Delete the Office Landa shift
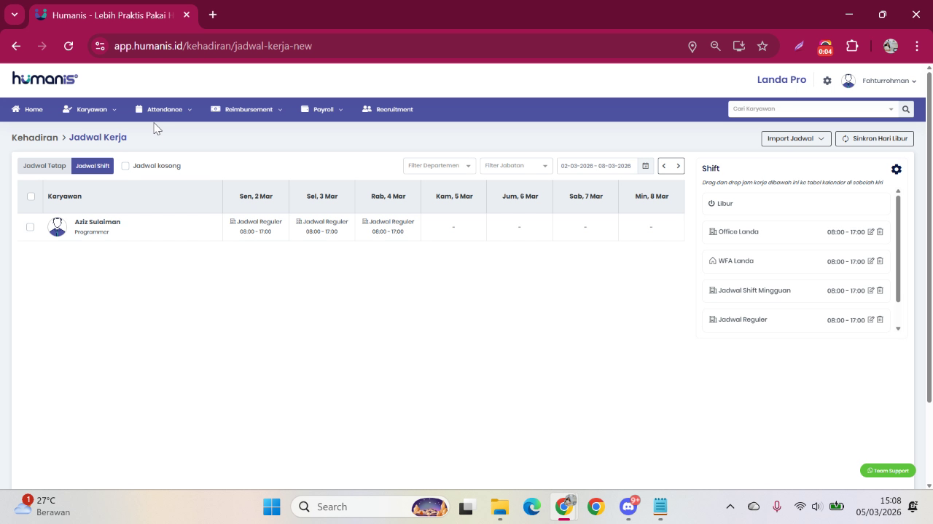The width and height of the screenshot is (933, 524). [x=880, y=231]
